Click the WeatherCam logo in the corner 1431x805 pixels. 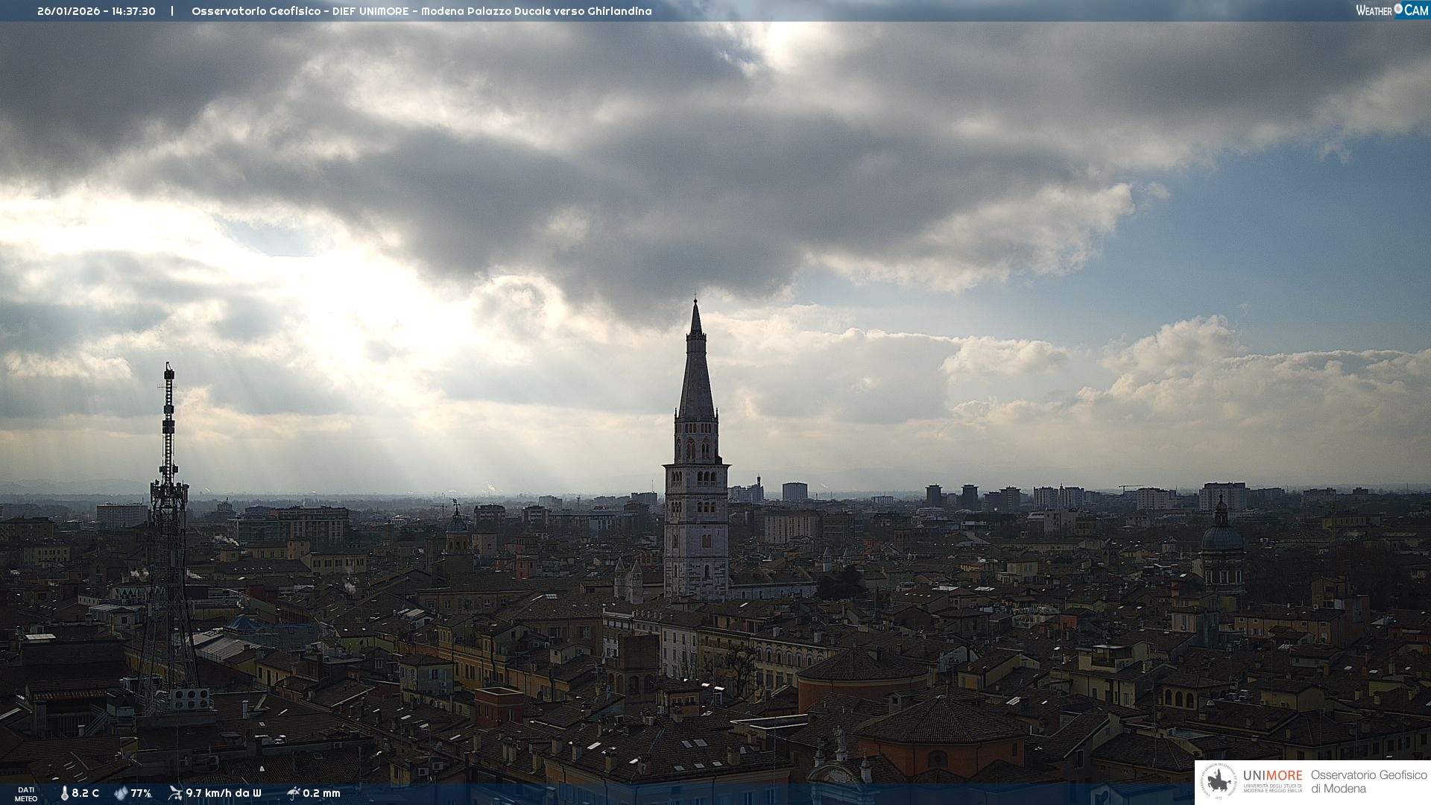coord(1391,10)
